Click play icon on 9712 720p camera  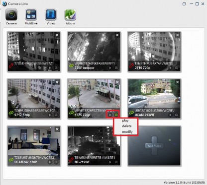tap(50, 115)
